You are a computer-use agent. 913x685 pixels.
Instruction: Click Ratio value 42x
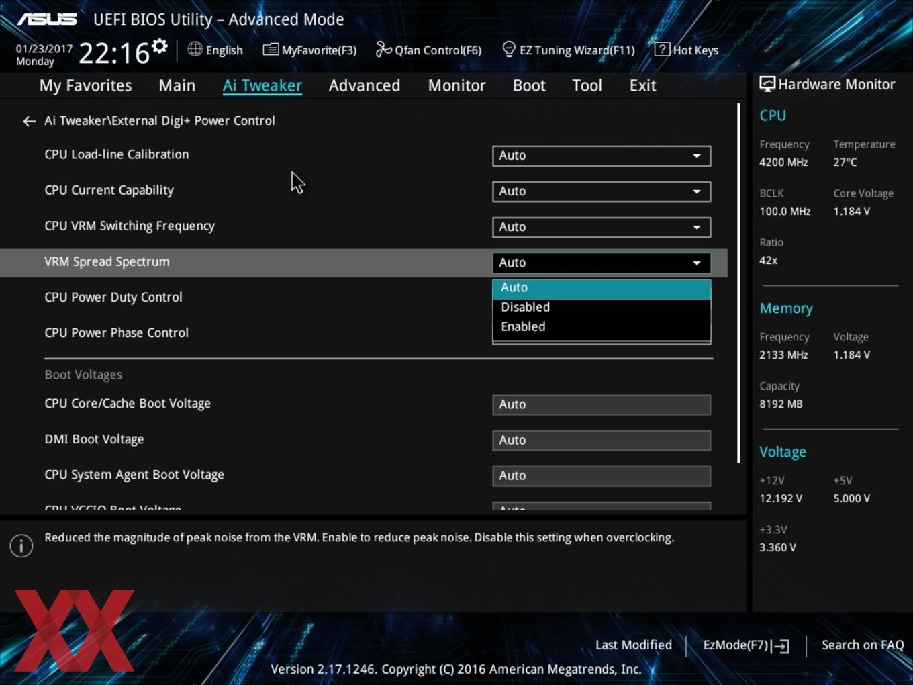pyautogui.click(x=769, y=260)
